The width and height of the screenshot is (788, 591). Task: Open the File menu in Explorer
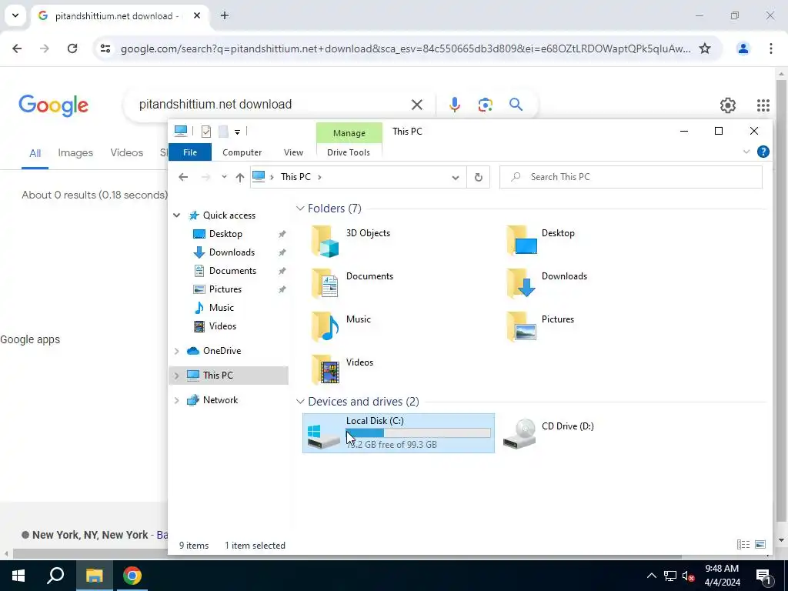[x=190, y=152]
